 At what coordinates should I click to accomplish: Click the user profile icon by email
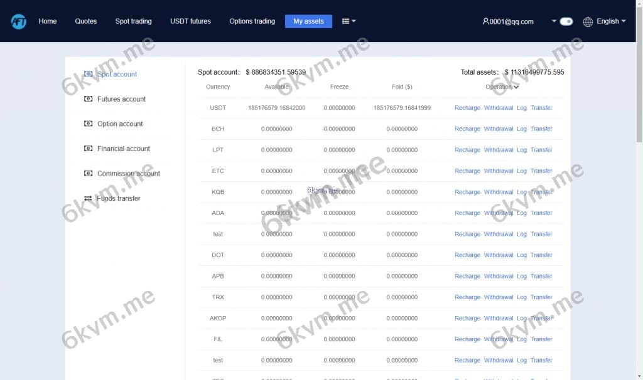coord(485,21)
